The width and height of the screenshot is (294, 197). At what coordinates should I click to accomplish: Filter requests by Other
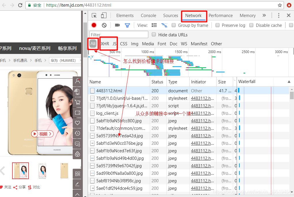tap(216, 44)
